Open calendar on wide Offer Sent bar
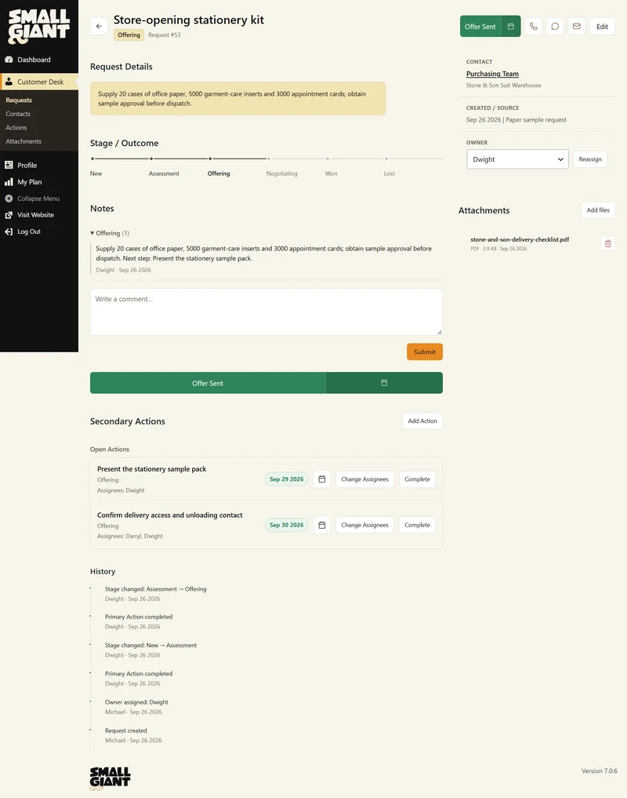 click(x=384, y=383)
